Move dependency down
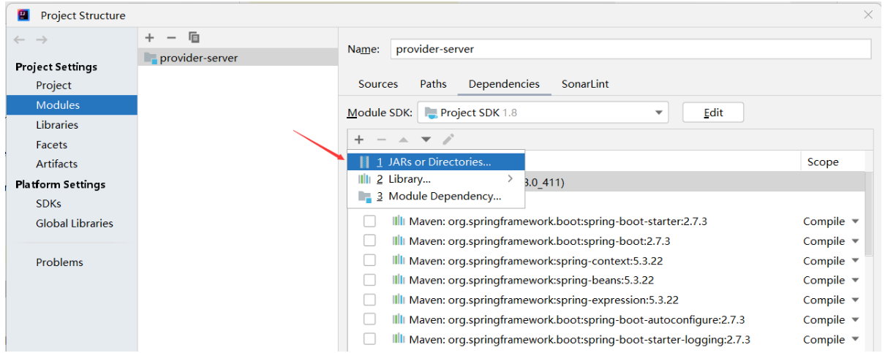Screen dimensions: 885x353 426,139
